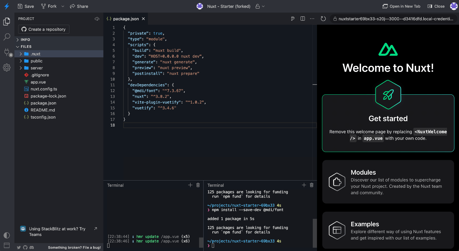Screen dimensions: 459x251
Task: Open nuxt.config.ts in file tree
Action: 44,89
